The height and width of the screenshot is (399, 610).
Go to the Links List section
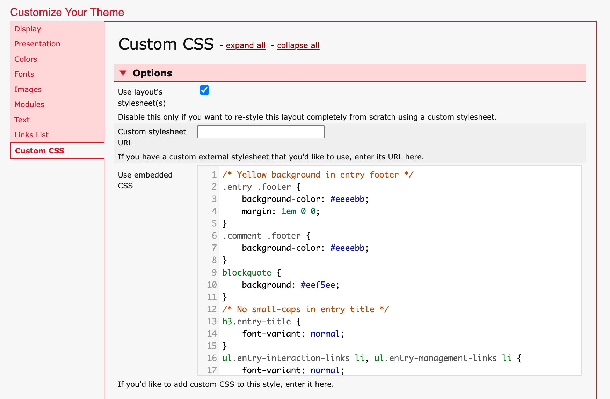click(x=31, y=135)
